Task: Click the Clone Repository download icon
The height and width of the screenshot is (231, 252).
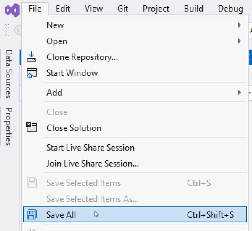Action: pyautogui.click(x=31, y=56)
